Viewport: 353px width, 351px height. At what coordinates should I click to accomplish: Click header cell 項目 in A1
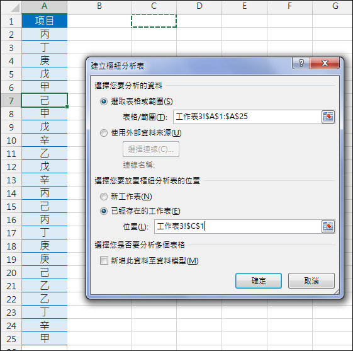pos(44,21)
